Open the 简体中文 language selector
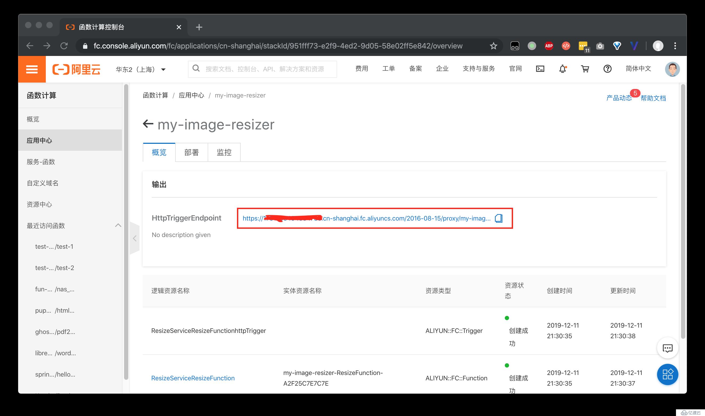This screenshot has height=416, width=705. coord(638,69)
